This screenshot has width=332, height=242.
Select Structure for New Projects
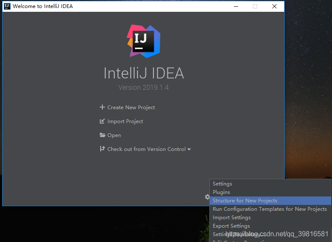245,201
